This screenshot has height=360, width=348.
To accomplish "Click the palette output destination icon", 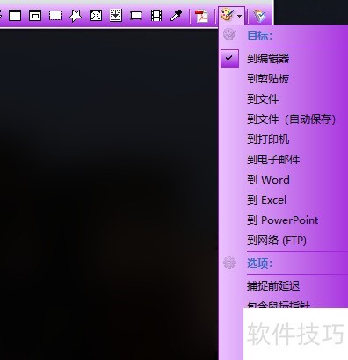I will pos(228,15).
